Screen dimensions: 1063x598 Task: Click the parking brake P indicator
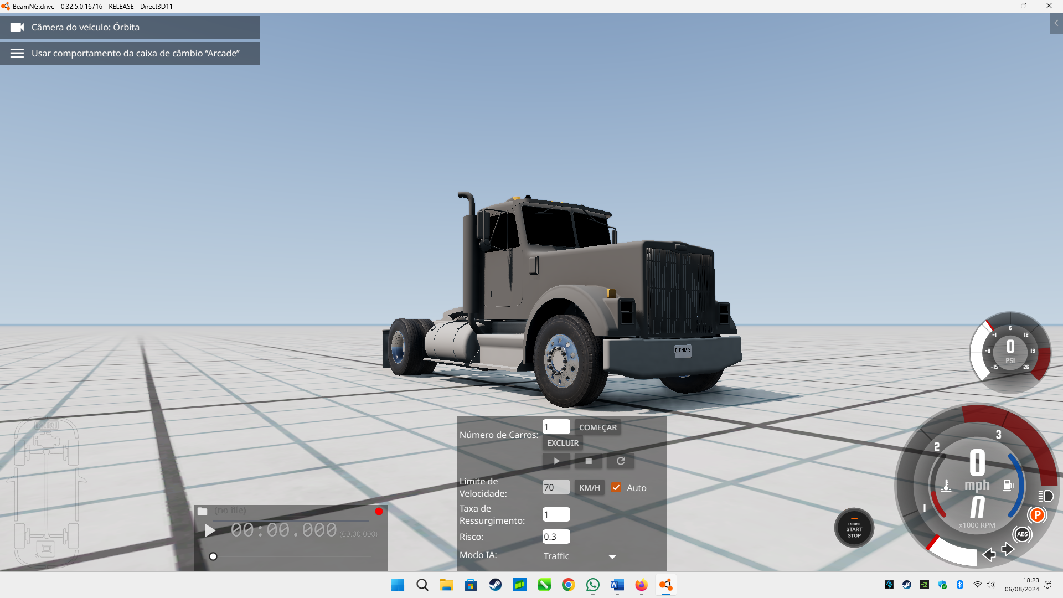click(1037, 515)
